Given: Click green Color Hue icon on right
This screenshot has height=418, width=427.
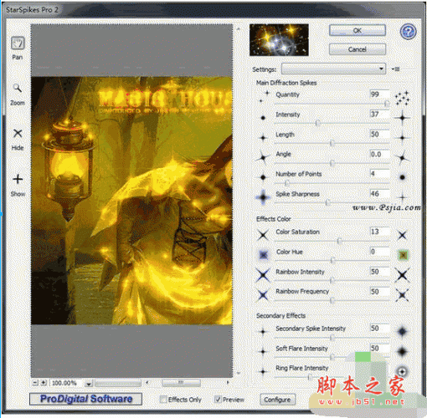Looking at the screenshot, I should coord(403,255).
